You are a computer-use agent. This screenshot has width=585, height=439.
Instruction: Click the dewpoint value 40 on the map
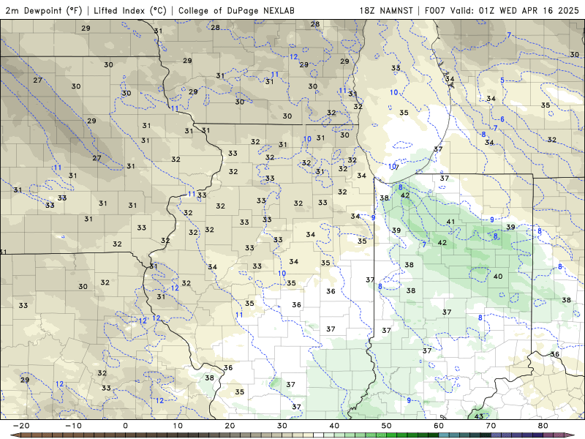498,277
